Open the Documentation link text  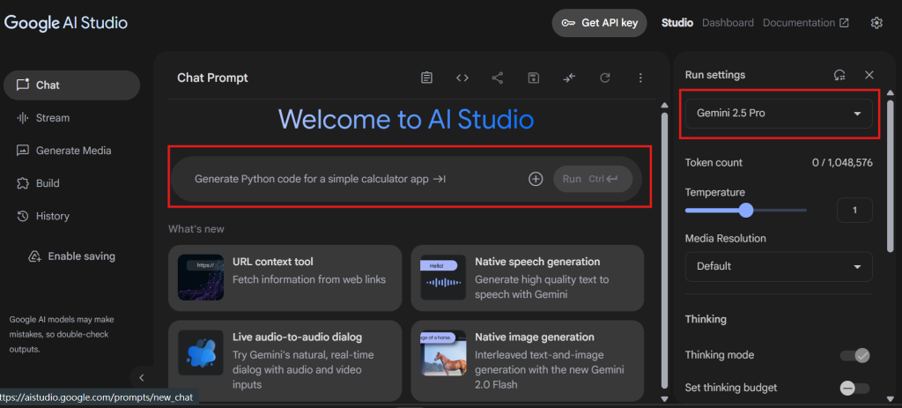798,23
